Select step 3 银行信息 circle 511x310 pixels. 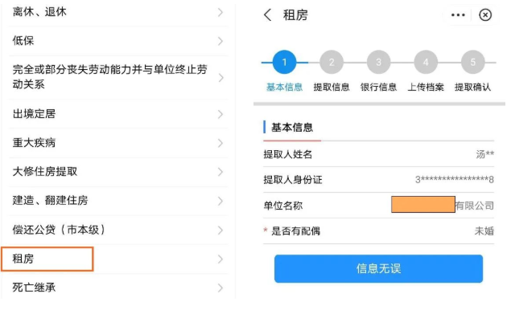pos(379,62)
